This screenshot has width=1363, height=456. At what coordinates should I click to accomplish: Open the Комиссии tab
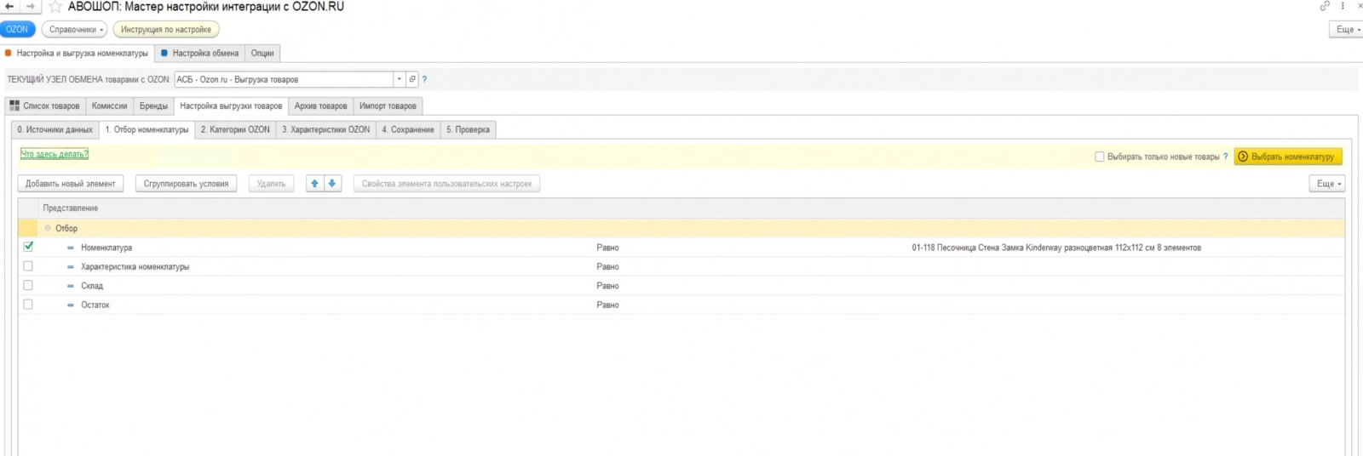[109, 105]
